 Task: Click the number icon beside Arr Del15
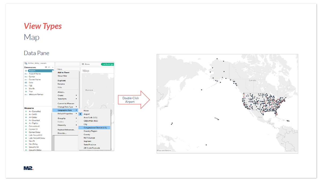(26, 114)
